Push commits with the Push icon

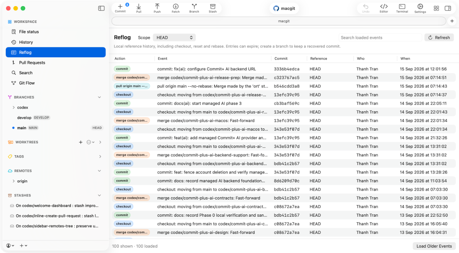[157, 8]
